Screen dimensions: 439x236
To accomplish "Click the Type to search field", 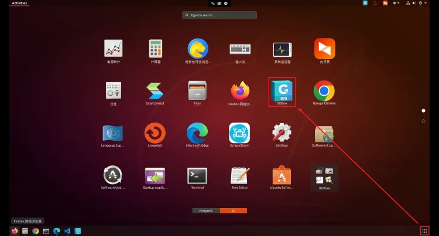I will (x=219, y=15).
